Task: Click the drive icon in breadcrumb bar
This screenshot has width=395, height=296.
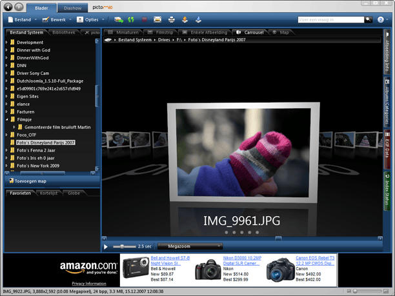Action: click(x=108, y=40)
